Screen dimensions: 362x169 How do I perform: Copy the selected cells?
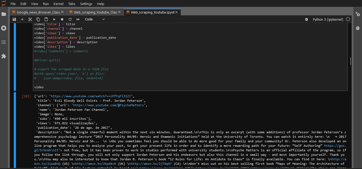pyautogui.click(x=38, y=19)
